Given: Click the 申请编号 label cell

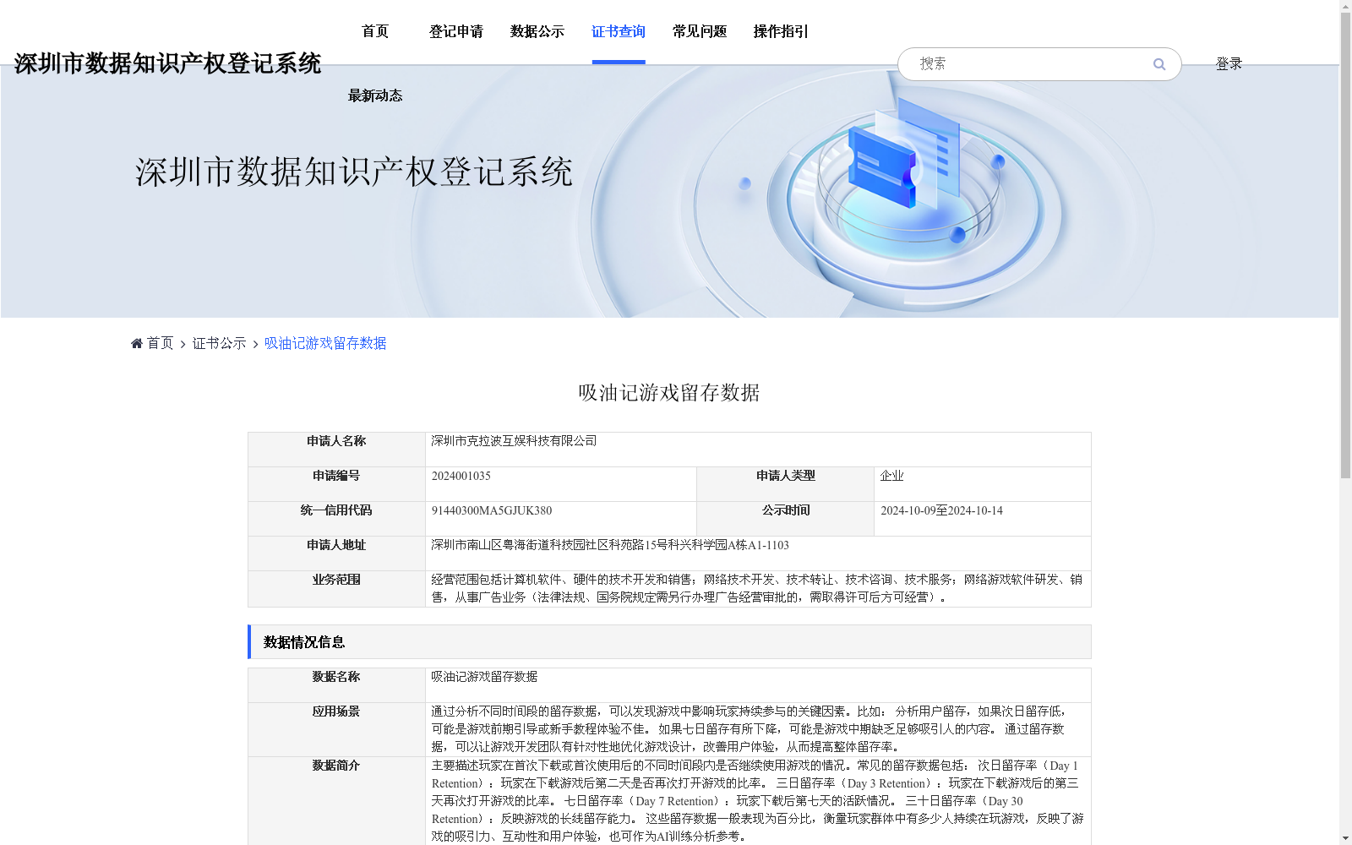Looking at the screenshot, I should coord(336,484).
